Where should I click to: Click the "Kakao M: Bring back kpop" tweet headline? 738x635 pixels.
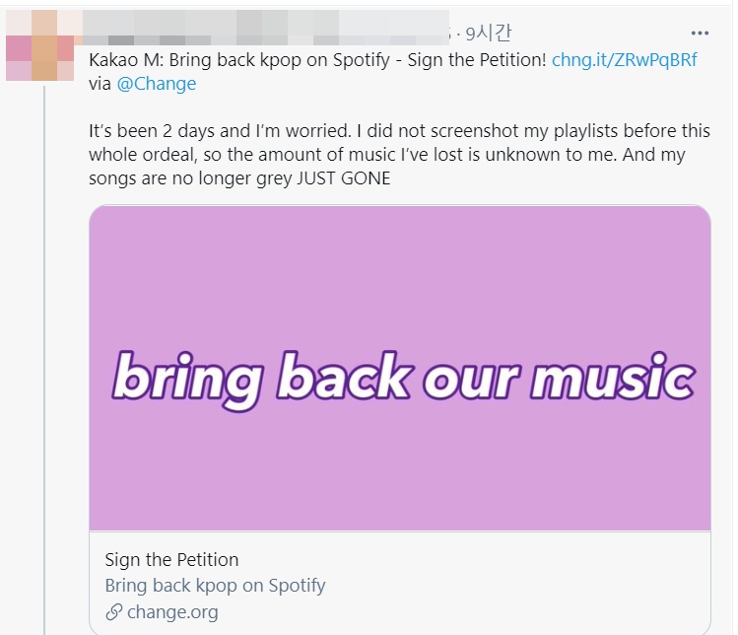317,59
